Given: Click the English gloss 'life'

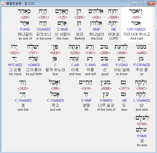Looking at the screenshot, I should pos(86,110).
